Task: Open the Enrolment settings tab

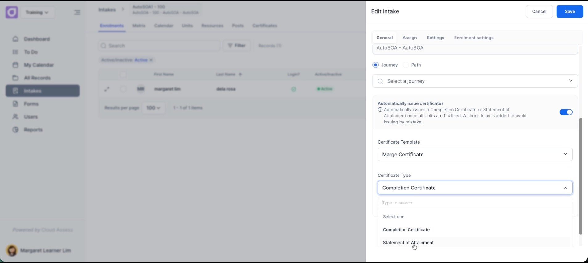Action: 474,38
